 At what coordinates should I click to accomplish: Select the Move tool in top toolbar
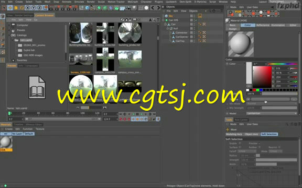[x=10, y=8]
